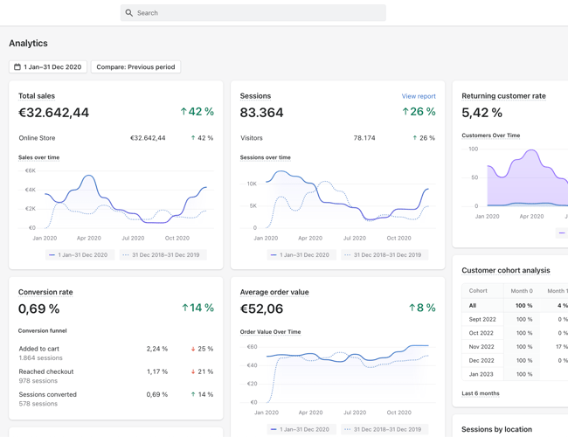Click red down arrow for Reached checkout
The height and width of the screenshot is (437, 568).
coord(193,371)
